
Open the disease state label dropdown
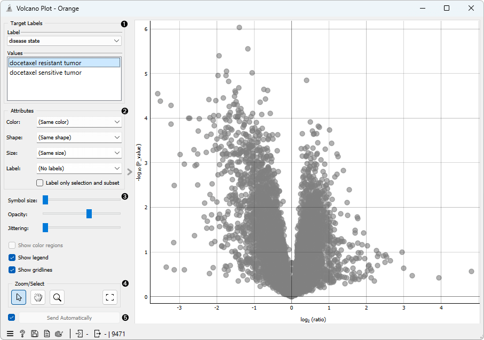64,41
